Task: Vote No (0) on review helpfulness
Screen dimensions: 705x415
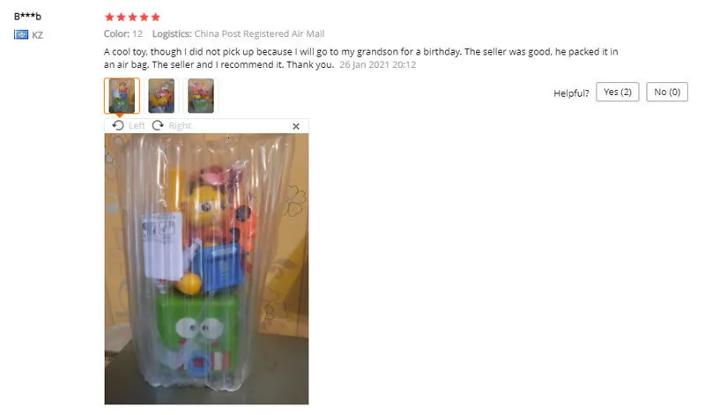Action: pyautogui.click(x=667, y=93)
